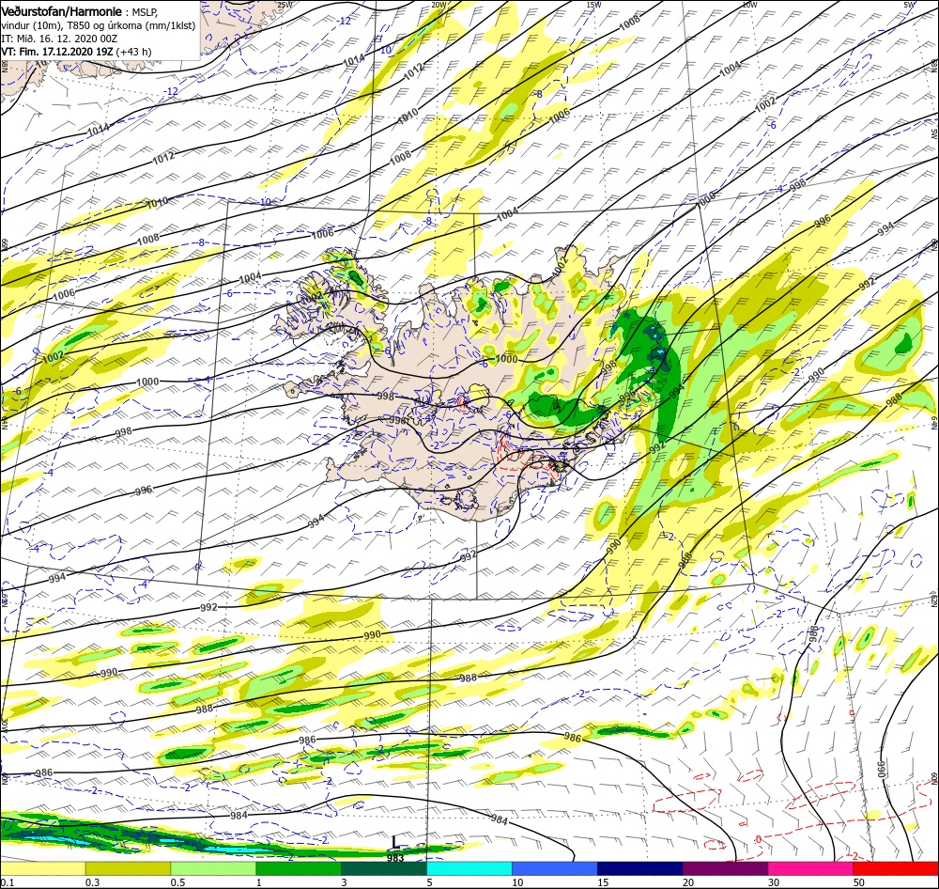This screenshot has width=939, height=889.
Task: Click the pink 30 mm legend swatch
Action: pyautogui.click(x=811, y=868)
